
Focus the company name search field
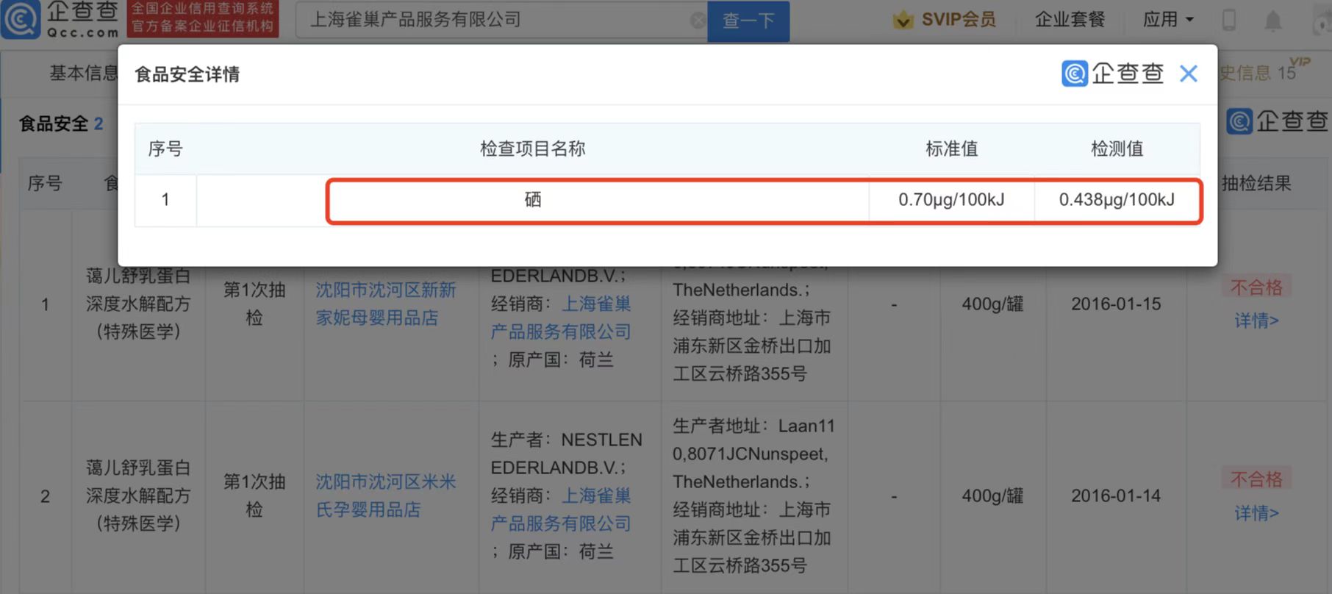coord(501,20)
